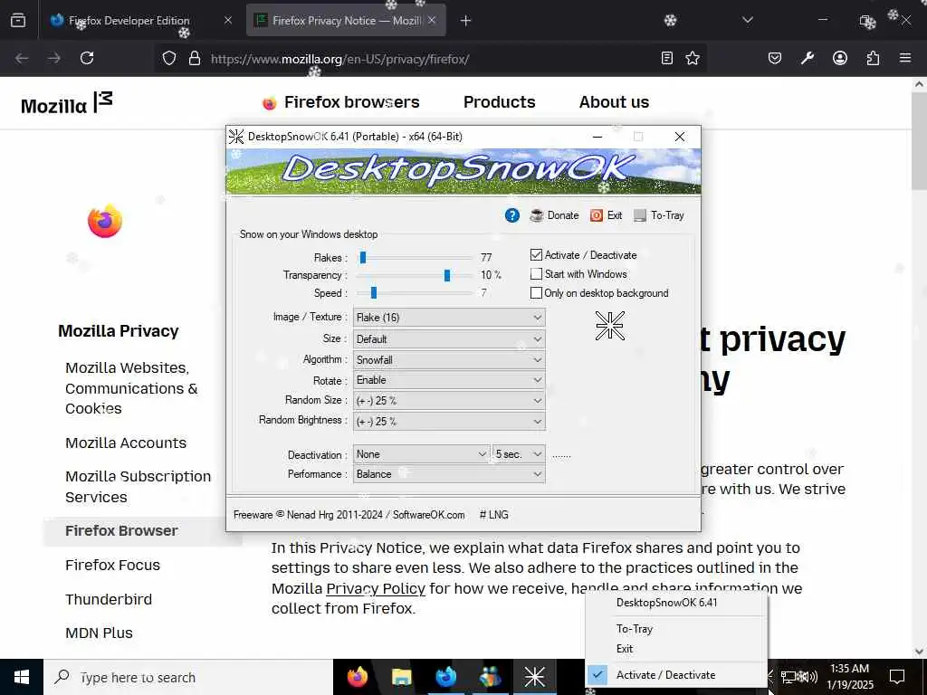This screenshot has height=695, width=927.
Task: Open the Random Brightness dropdown
Action: coord(449,421)
